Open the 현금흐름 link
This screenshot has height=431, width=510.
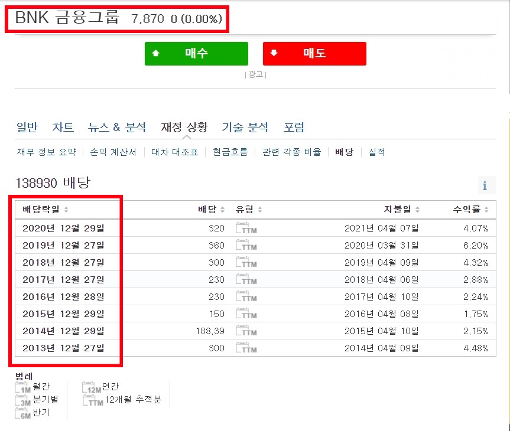pyautogui.click(x=230, y=152)
